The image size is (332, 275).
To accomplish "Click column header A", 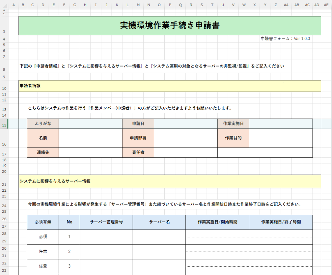I will tap(13, 5).
